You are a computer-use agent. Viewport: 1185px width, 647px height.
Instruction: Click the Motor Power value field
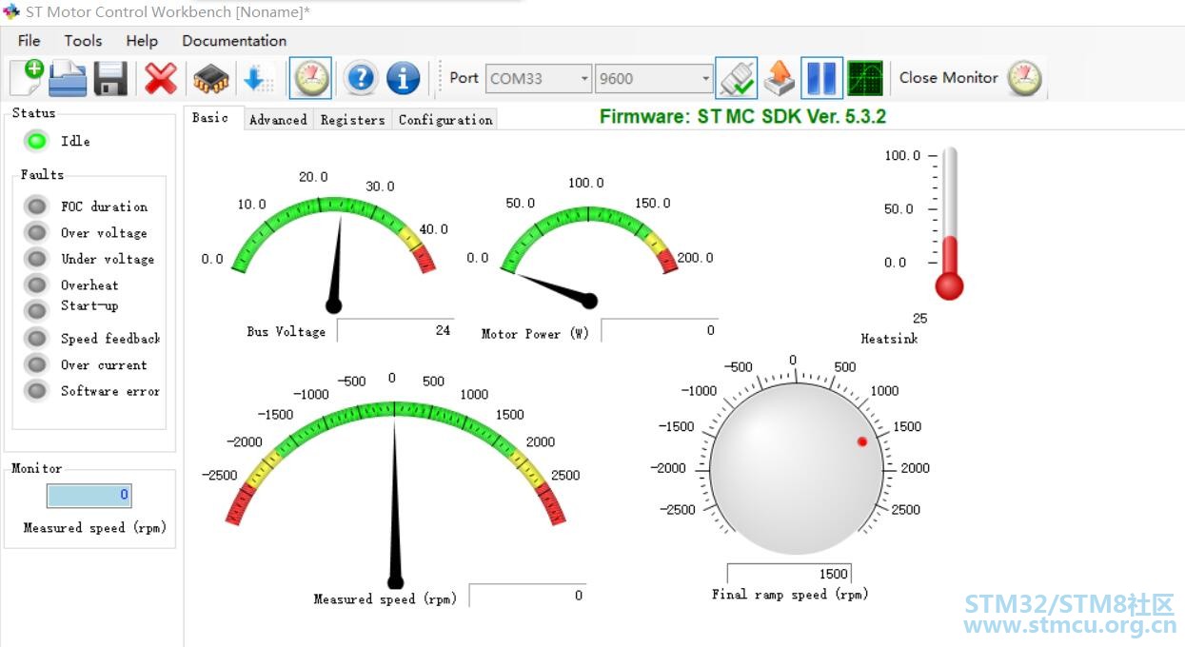tap(661, 330)
